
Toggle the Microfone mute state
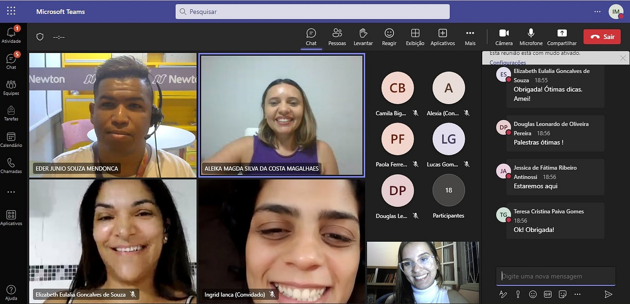531,36
